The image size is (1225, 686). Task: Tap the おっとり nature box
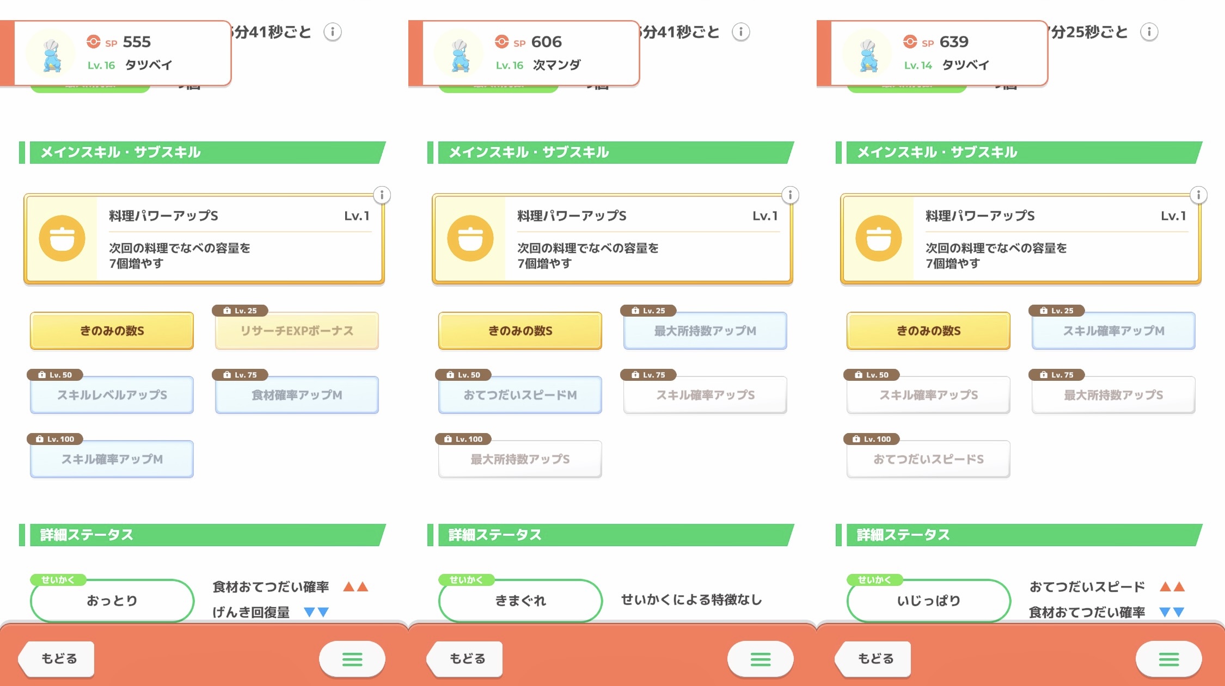tap(112, 601)
